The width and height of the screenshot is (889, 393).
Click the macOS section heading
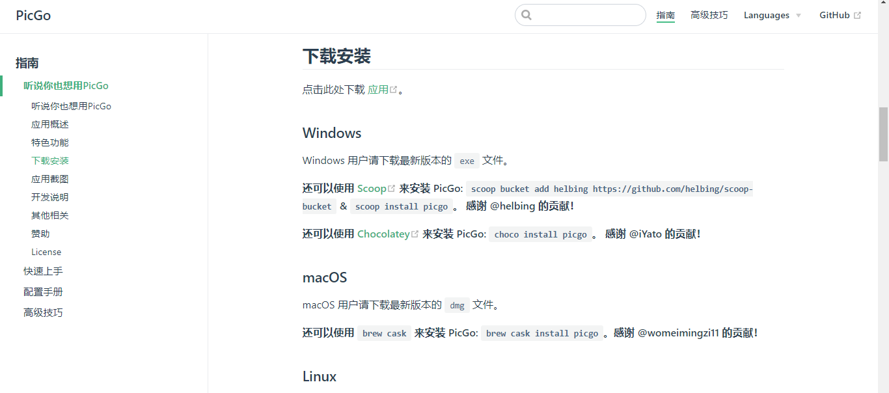pos(325,278)
